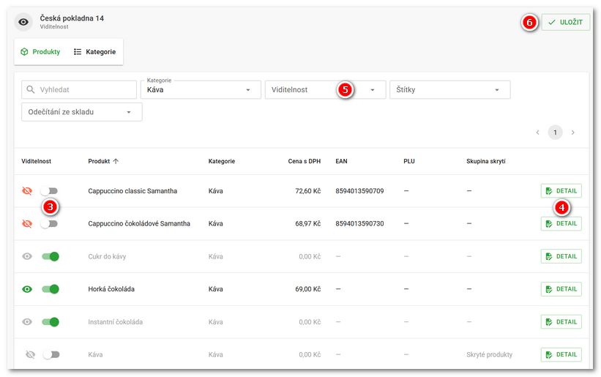Screen dimensions: 601x377
Task: Turn off the Horká čokoláda visibility switch
Action: point(51,289)
